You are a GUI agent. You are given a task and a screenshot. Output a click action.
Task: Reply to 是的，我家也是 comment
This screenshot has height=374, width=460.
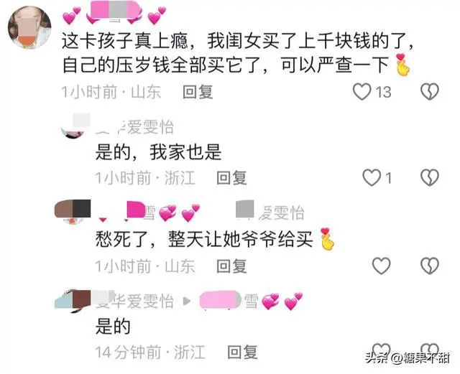pyautogui.click(x=231, y=178)
